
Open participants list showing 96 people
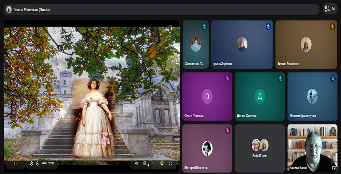330,9
